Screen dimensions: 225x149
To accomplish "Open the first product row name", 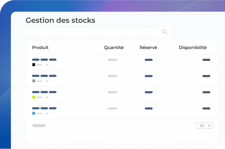I will 44,59.
